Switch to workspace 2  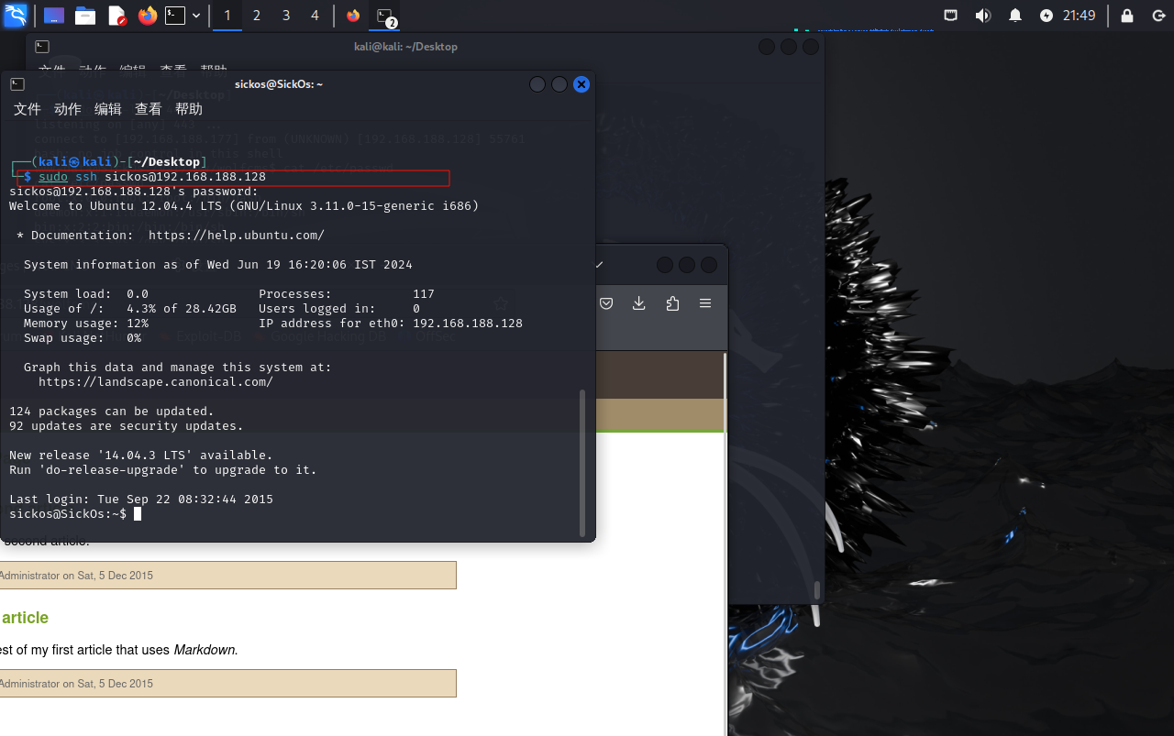pos(257,16)
